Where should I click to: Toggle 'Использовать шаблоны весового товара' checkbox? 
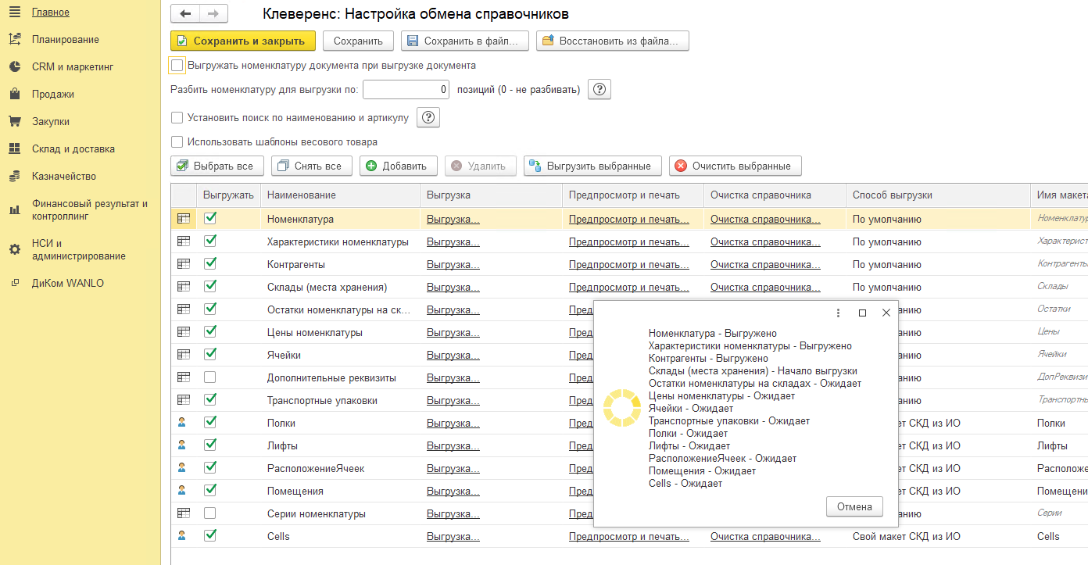pyautogui.click(x=177, y=142)
